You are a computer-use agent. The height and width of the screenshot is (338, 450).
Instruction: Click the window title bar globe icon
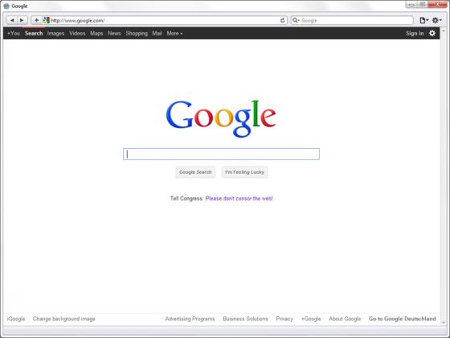coord(6,6)
